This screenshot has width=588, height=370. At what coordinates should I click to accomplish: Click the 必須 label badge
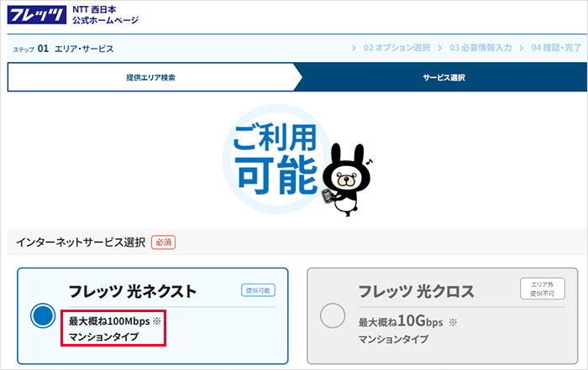[163, 242]
